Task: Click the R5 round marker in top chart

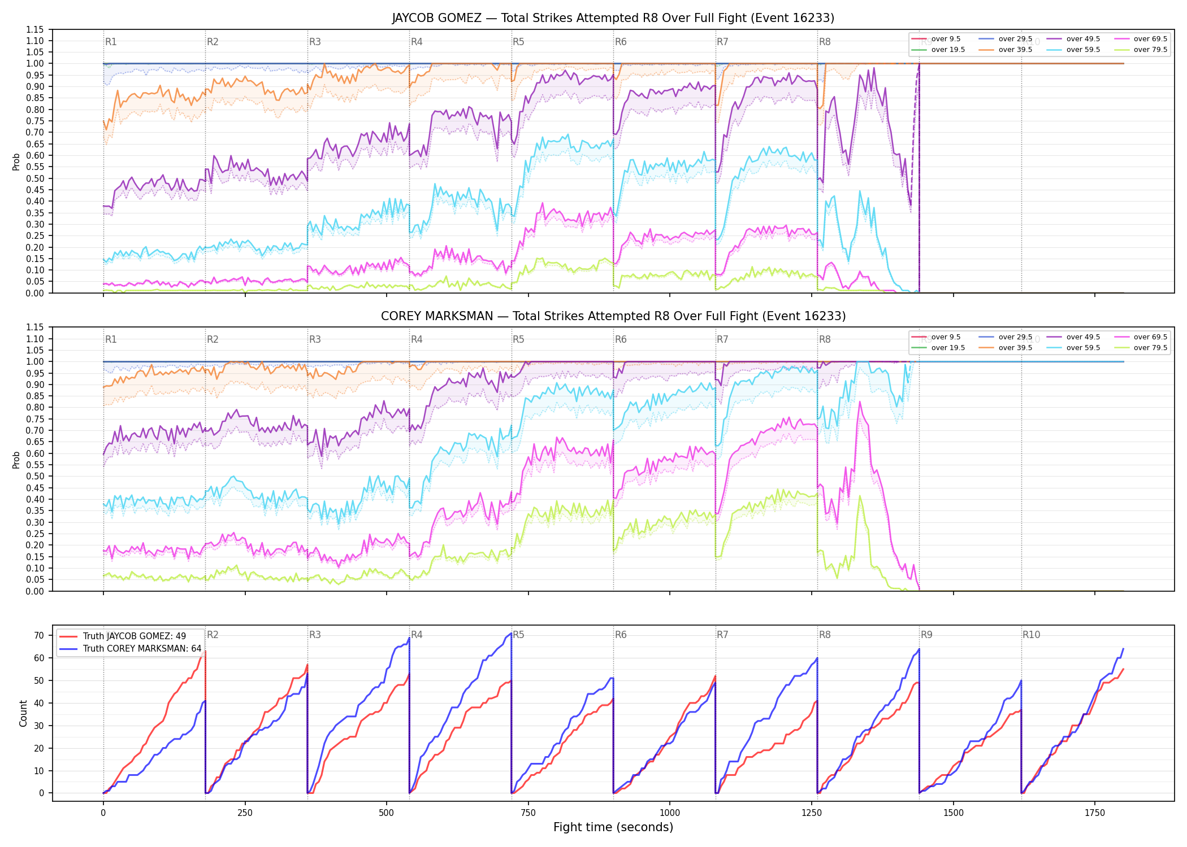Action: tap(518, 42)
